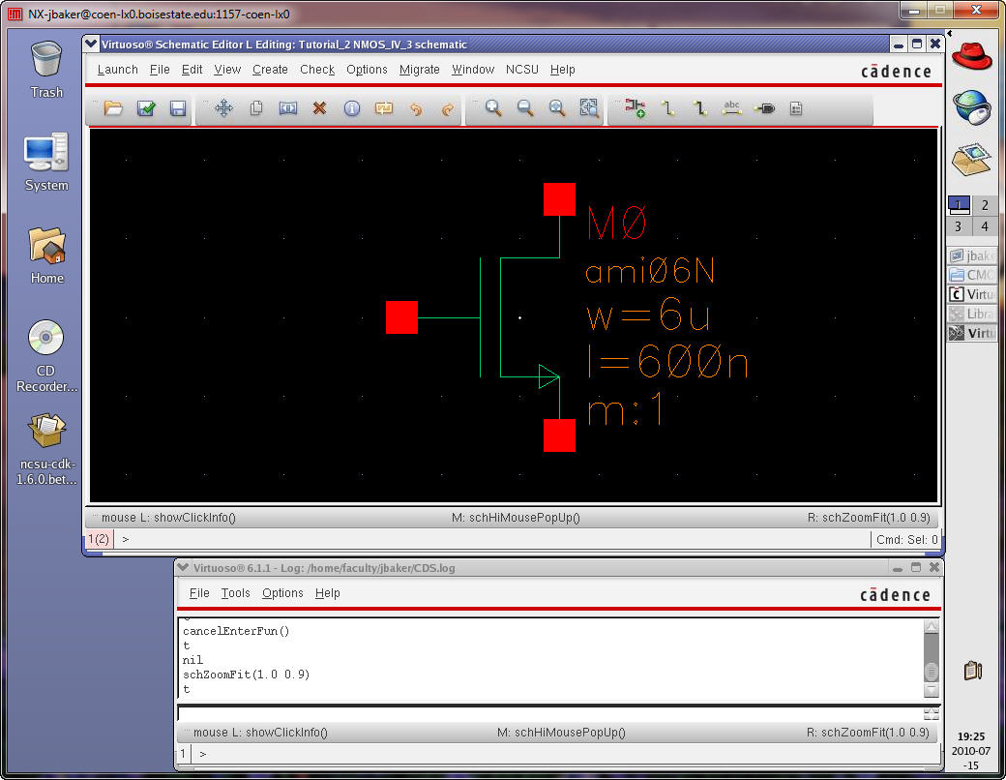Click the Create Pin toolbar icon
The height and width of the screenshot is (780, 1006).
764,109
